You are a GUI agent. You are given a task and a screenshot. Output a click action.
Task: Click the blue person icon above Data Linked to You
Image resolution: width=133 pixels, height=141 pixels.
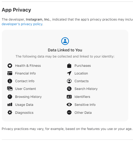(x=65, y=41)
